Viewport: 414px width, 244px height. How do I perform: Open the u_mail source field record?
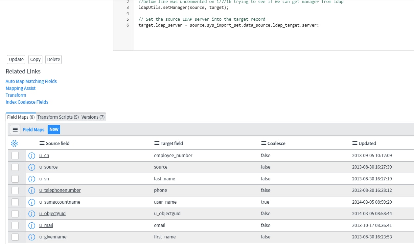(x=46, y=225)
